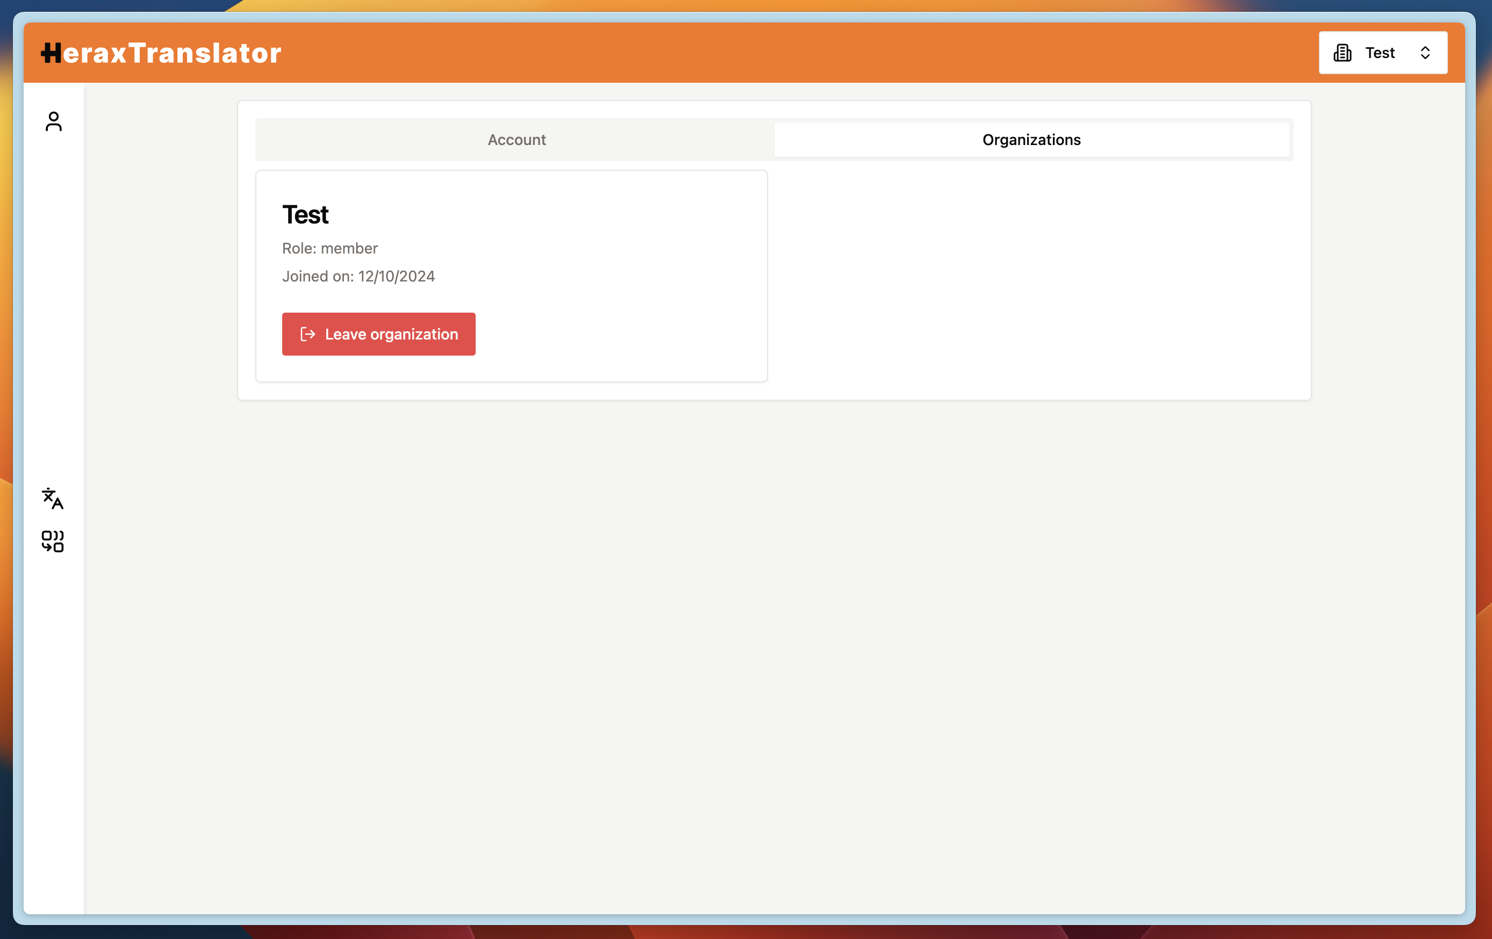Select the Organizations tab

pyautogui.click(x=1031, y=140)
